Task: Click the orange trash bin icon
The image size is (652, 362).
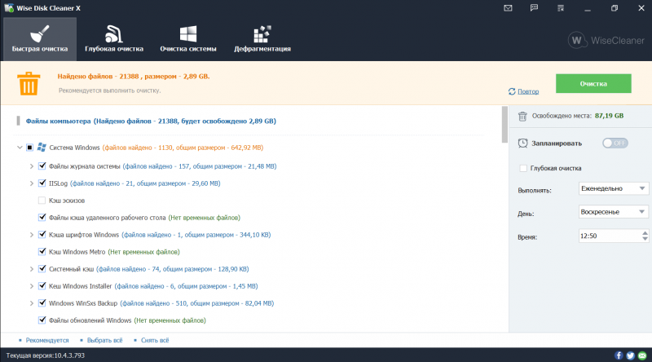Action: click(29, 83)
